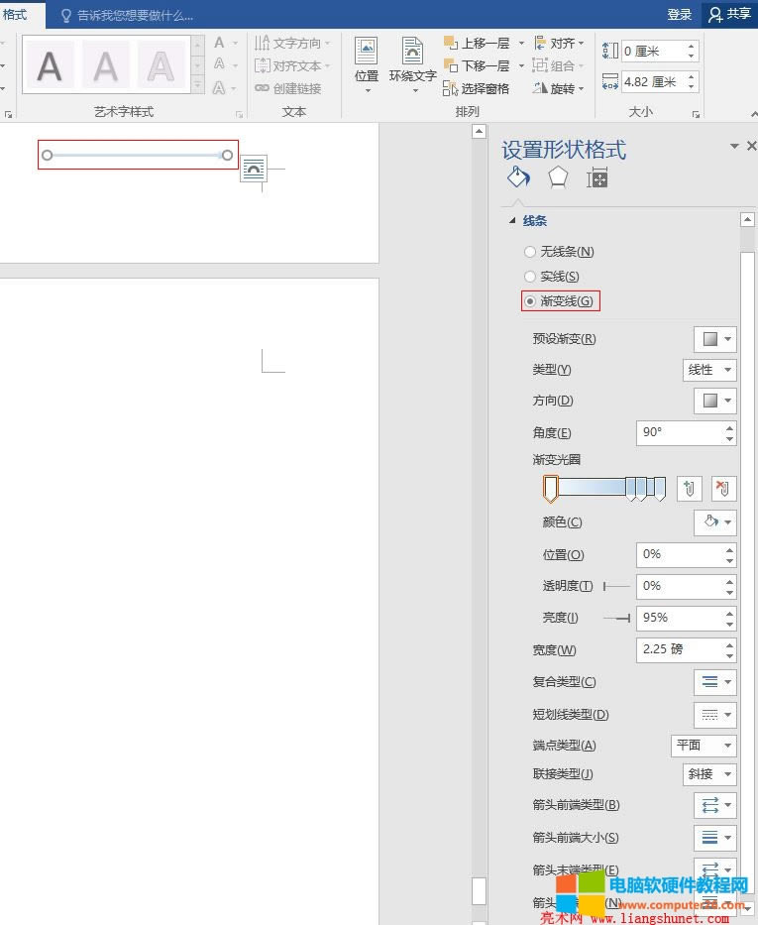Open the gradient Type (类型) dropdown
The height and width of the screenshot is (925, 758).
pyautogui.click(x=709, y=370)
